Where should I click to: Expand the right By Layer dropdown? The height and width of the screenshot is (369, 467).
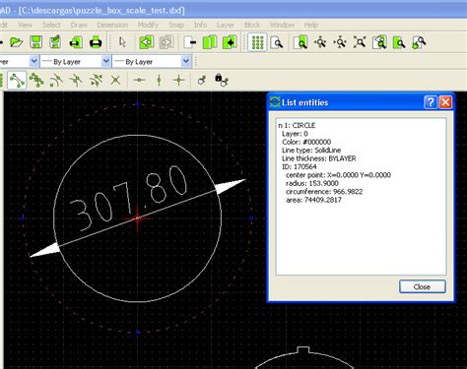click(185, 61)
